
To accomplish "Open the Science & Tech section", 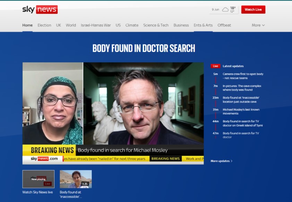I will pyautogui.click(x=156, y=25).
